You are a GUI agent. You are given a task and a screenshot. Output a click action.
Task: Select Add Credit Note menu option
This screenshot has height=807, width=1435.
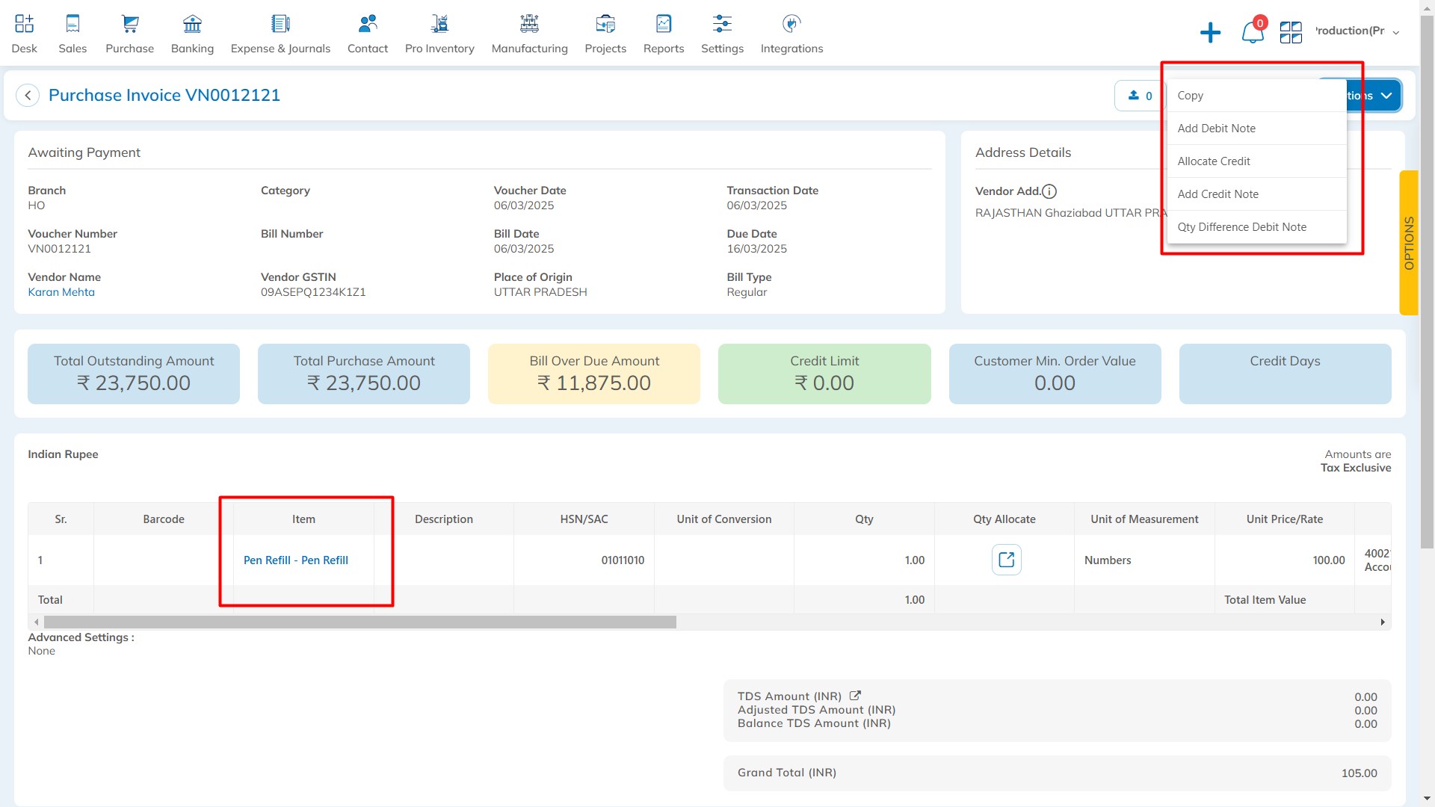[1257, 194]
